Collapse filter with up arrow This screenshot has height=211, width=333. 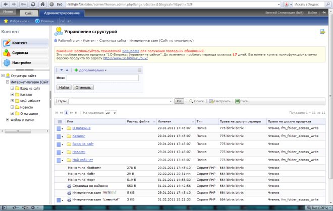(67, 70)
